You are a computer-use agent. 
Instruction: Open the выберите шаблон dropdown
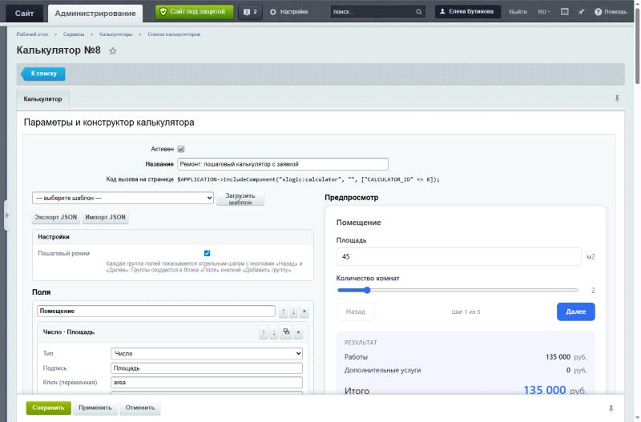tap(123, 198)
